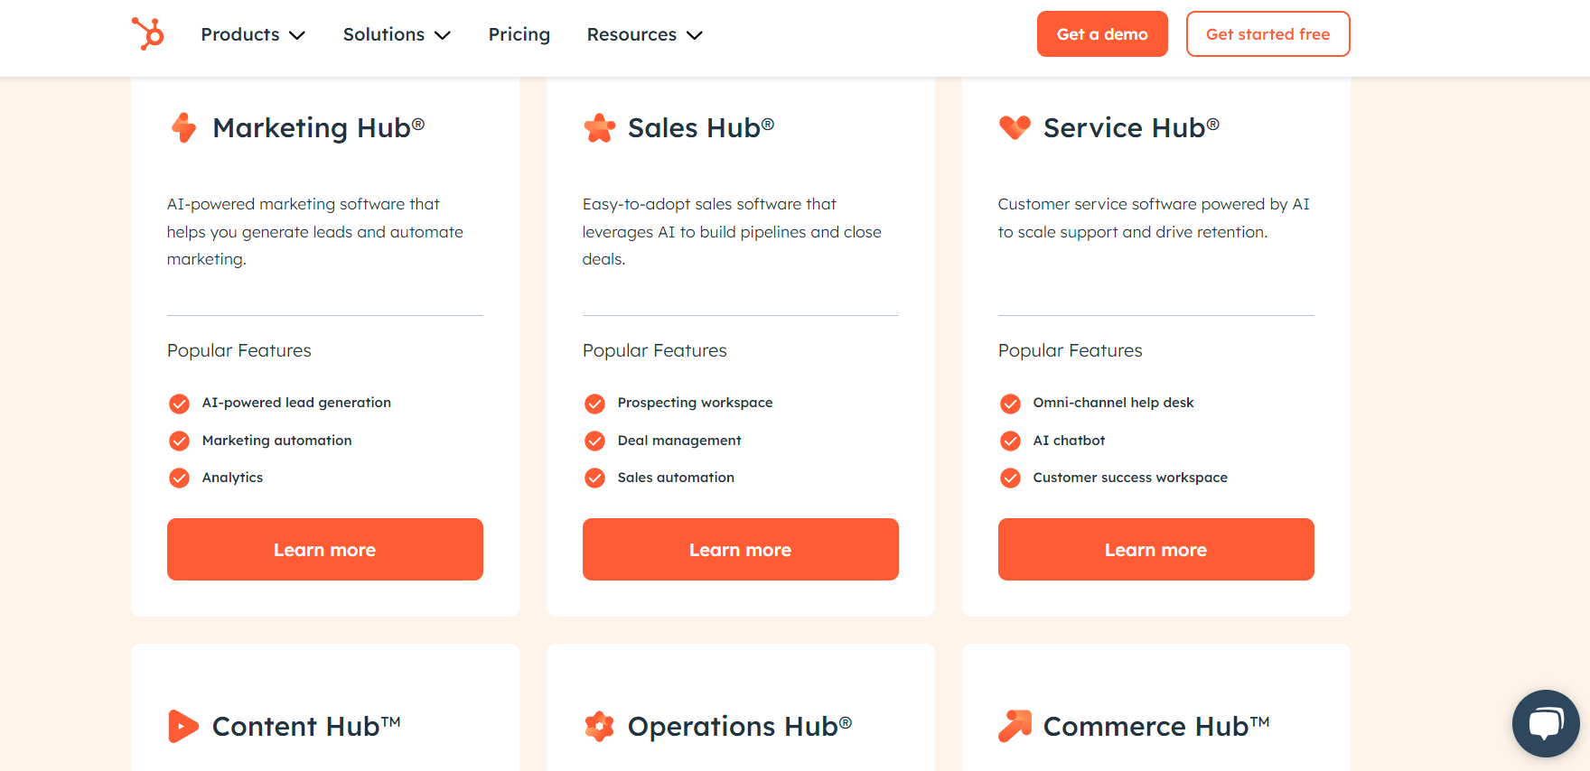The width and height of the screenshot is (1590, 771).
Task: Click Get started free button
Action: point(1267,34)
